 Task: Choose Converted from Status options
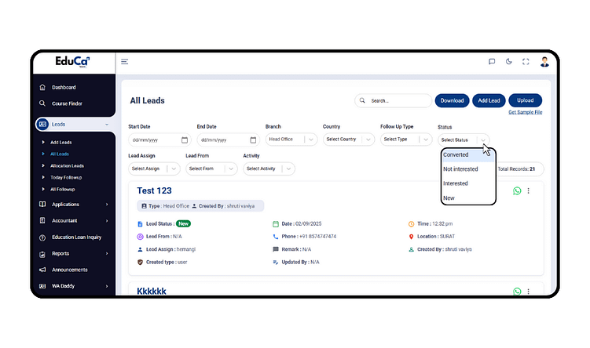tap(456, 154)
